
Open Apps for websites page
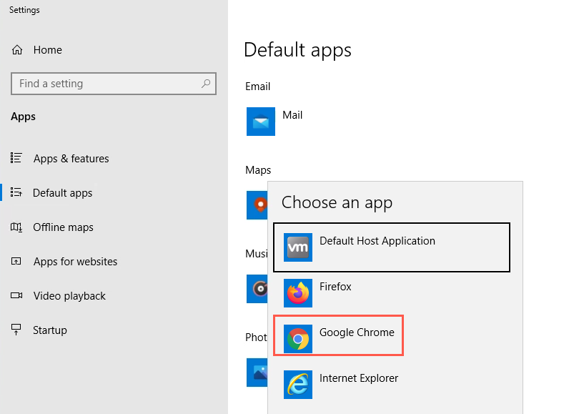click(x=75, y=262)
